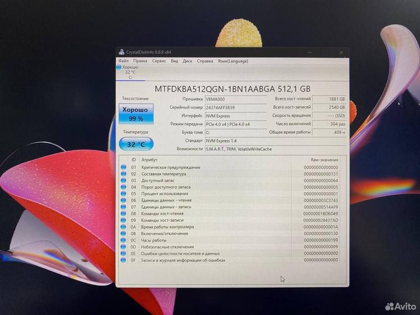Select the Составная температура row text
The image size is (420, 315).
(x=163, y=174)
